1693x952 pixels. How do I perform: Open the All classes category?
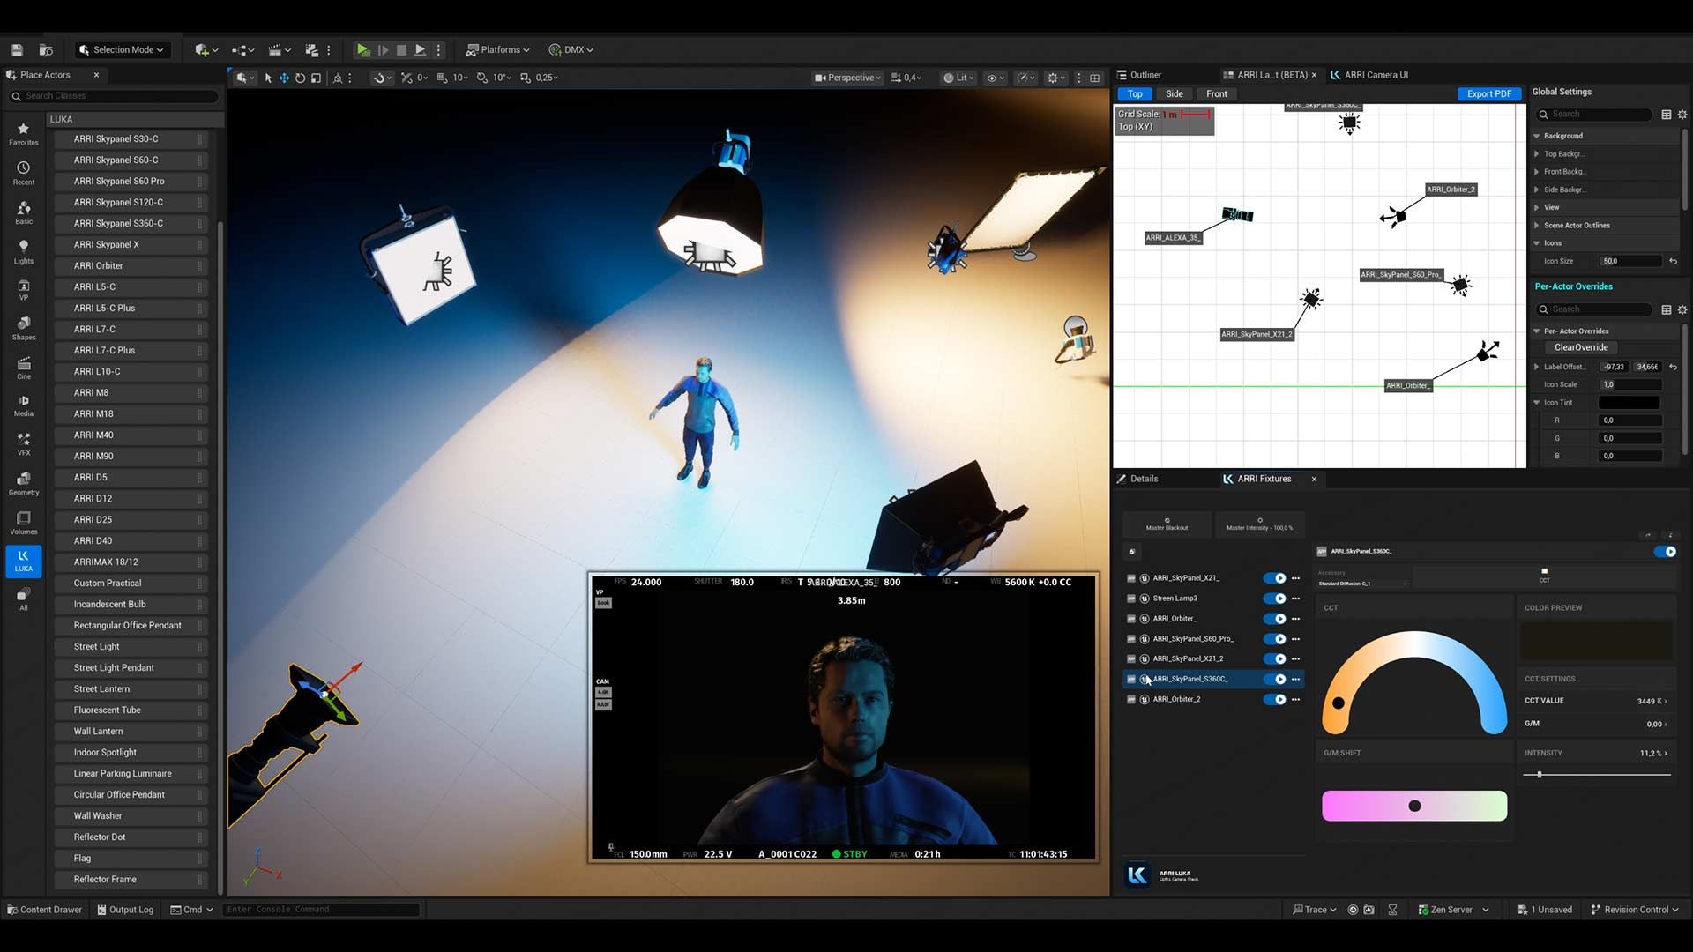pos(24,599)
